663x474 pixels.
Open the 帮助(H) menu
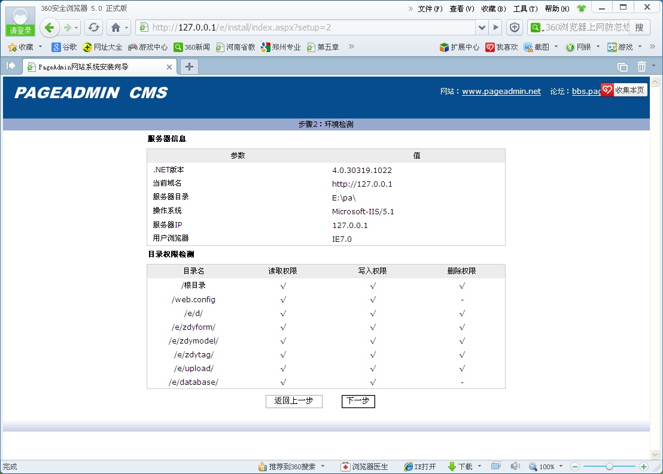pos(557,8)
